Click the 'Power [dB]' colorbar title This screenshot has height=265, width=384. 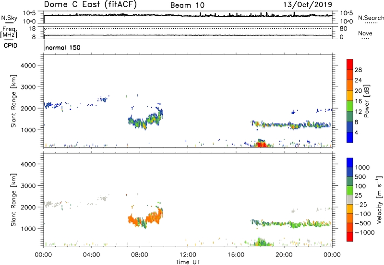click(366, 101)
